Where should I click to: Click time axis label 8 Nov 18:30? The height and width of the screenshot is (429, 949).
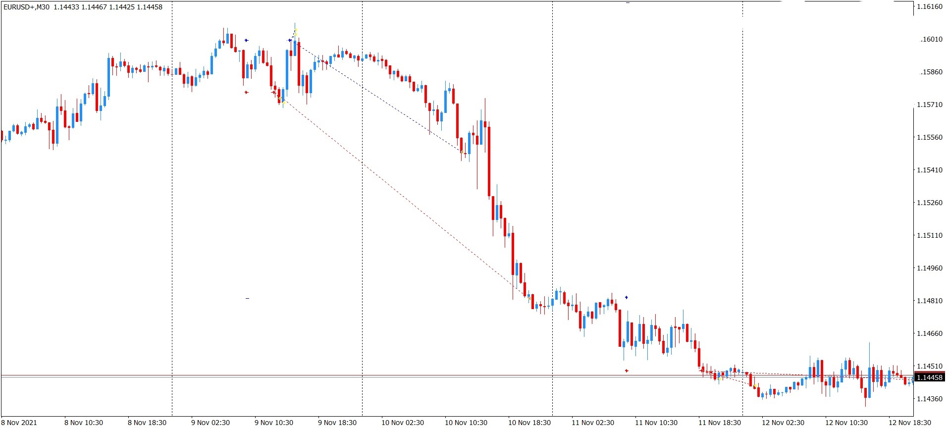click(x=147, y=423)
